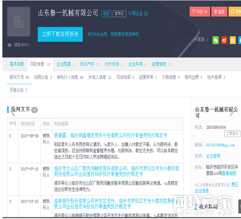Viewport: 241px width, 219px height.
Task: Open the 成为VIP会员 link
Action: coord(113,34)
